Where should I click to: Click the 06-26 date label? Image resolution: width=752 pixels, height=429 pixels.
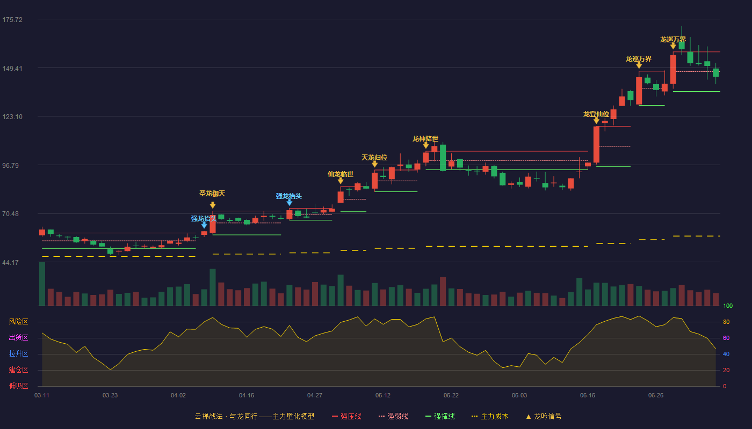point(656,395)
